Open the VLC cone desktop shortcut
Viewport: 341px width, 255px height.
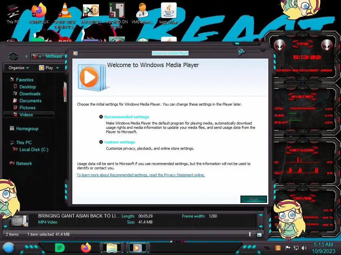[x=65, y=16]
